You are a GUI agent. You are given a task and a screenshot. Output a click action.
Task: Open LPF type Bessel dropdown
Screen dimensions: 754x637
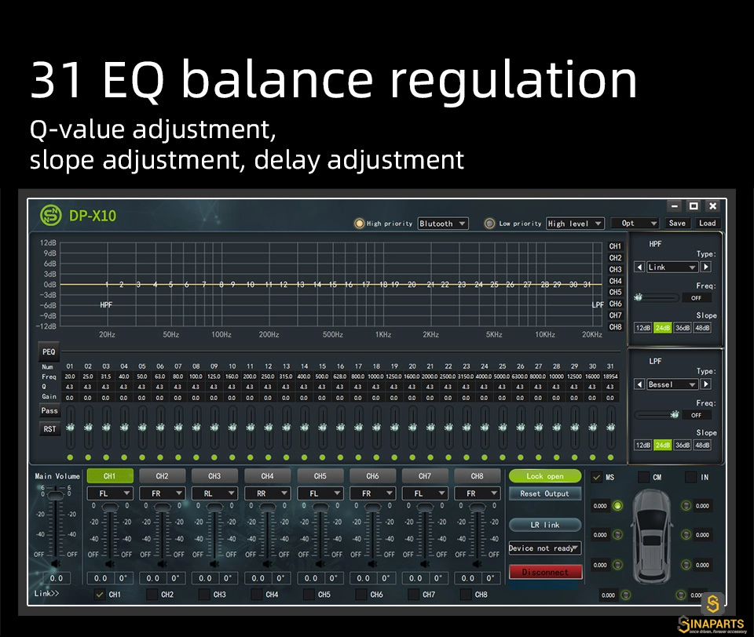click(x=672, y=384)
